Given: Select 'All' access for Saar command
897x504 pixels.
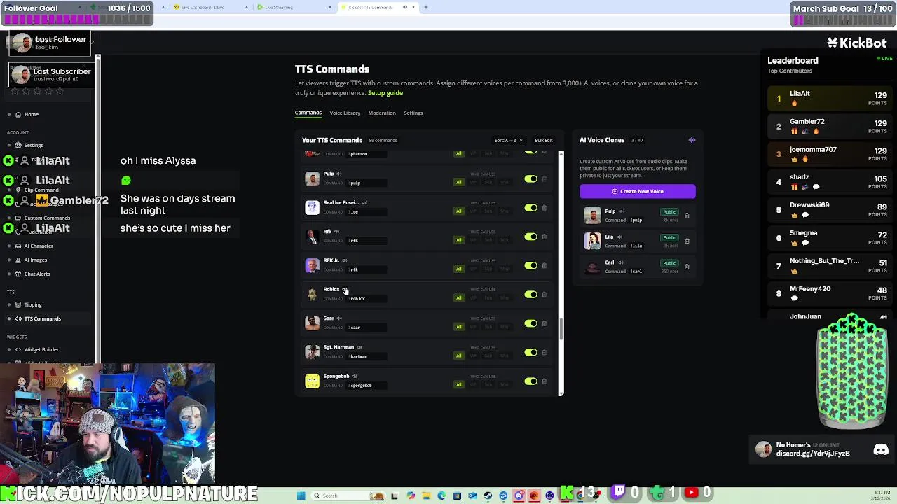Looking at the screenshot, I should 459,326.
